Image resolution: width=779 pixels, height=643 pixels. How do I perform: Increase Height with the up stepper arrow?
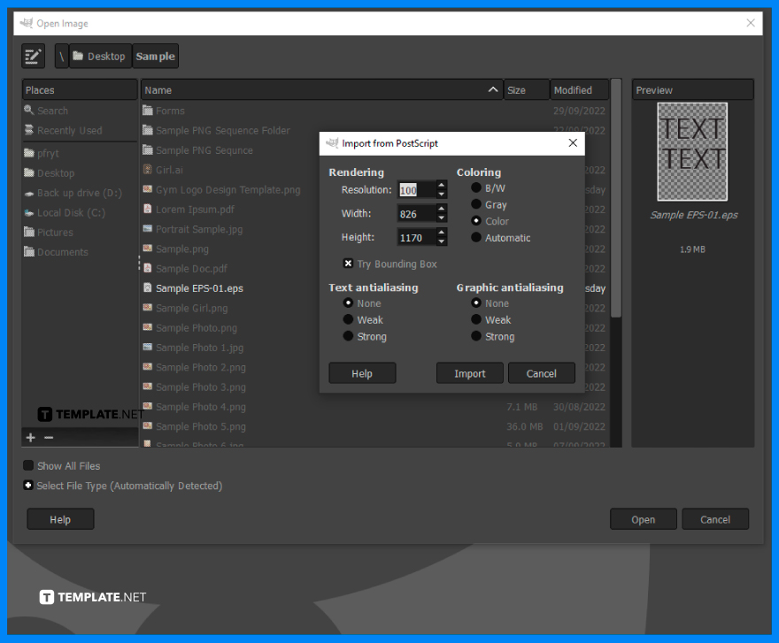[441, 232]
